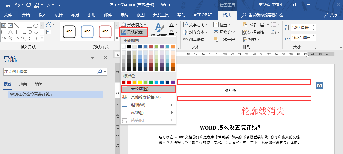Click Create Link (创建链接)
Image resolution: width=343 pixels, height=154 pixels.
click(x=194, y=39)
